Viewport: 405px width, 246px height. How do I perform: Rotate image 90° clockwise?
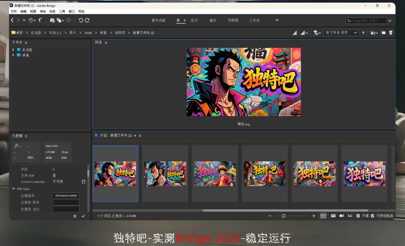coord(87,20)
